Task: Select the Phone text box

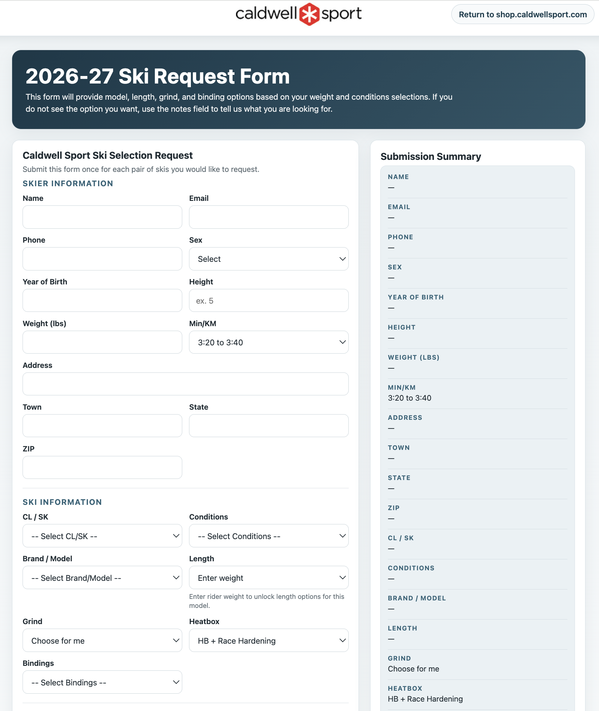Action: pyautogui.click(x=102, y=259)
